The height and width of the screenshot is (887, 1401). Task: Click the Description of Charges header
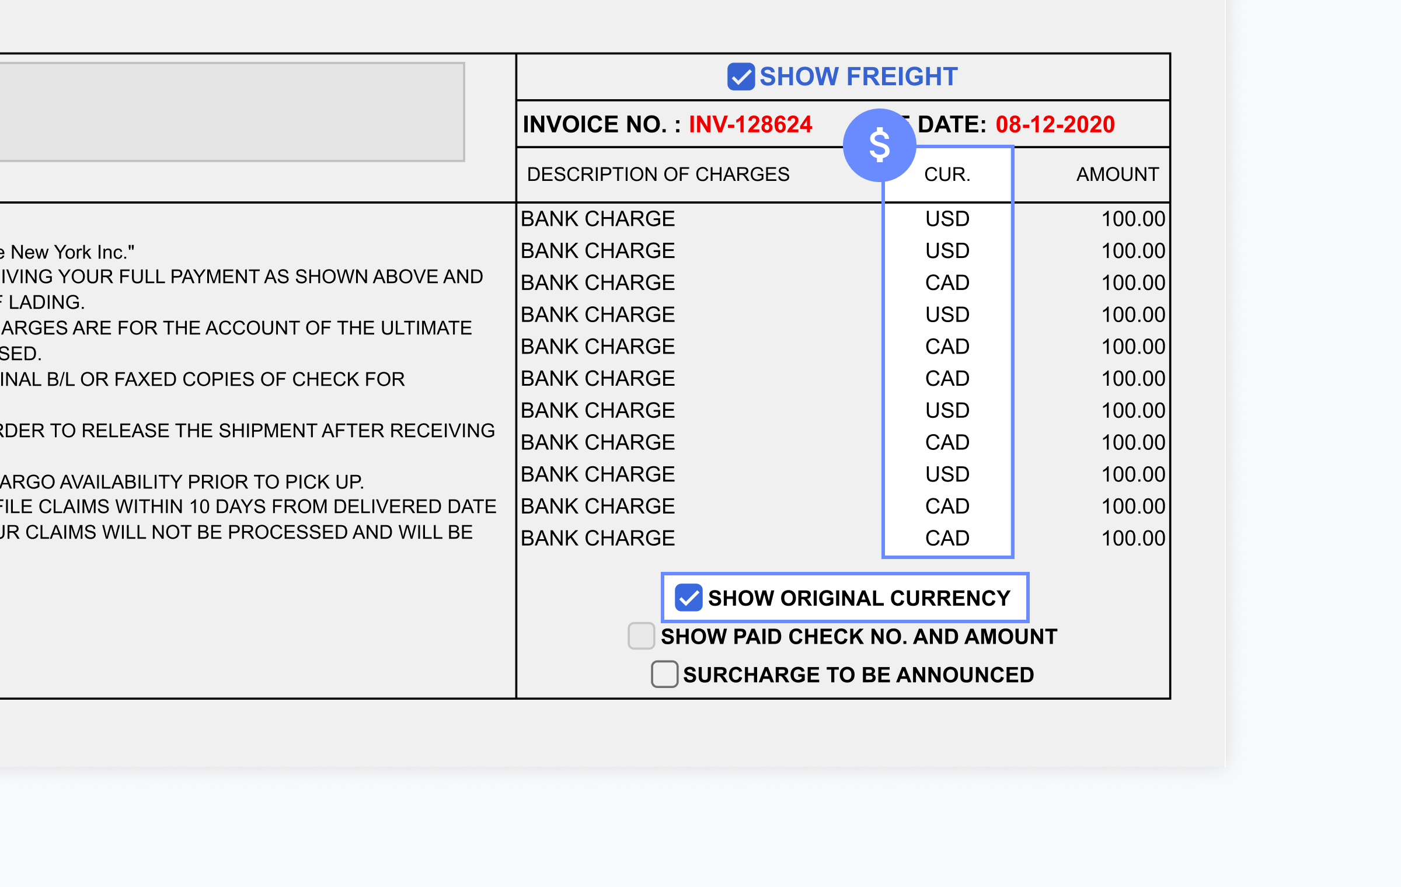tap(658, 174)
